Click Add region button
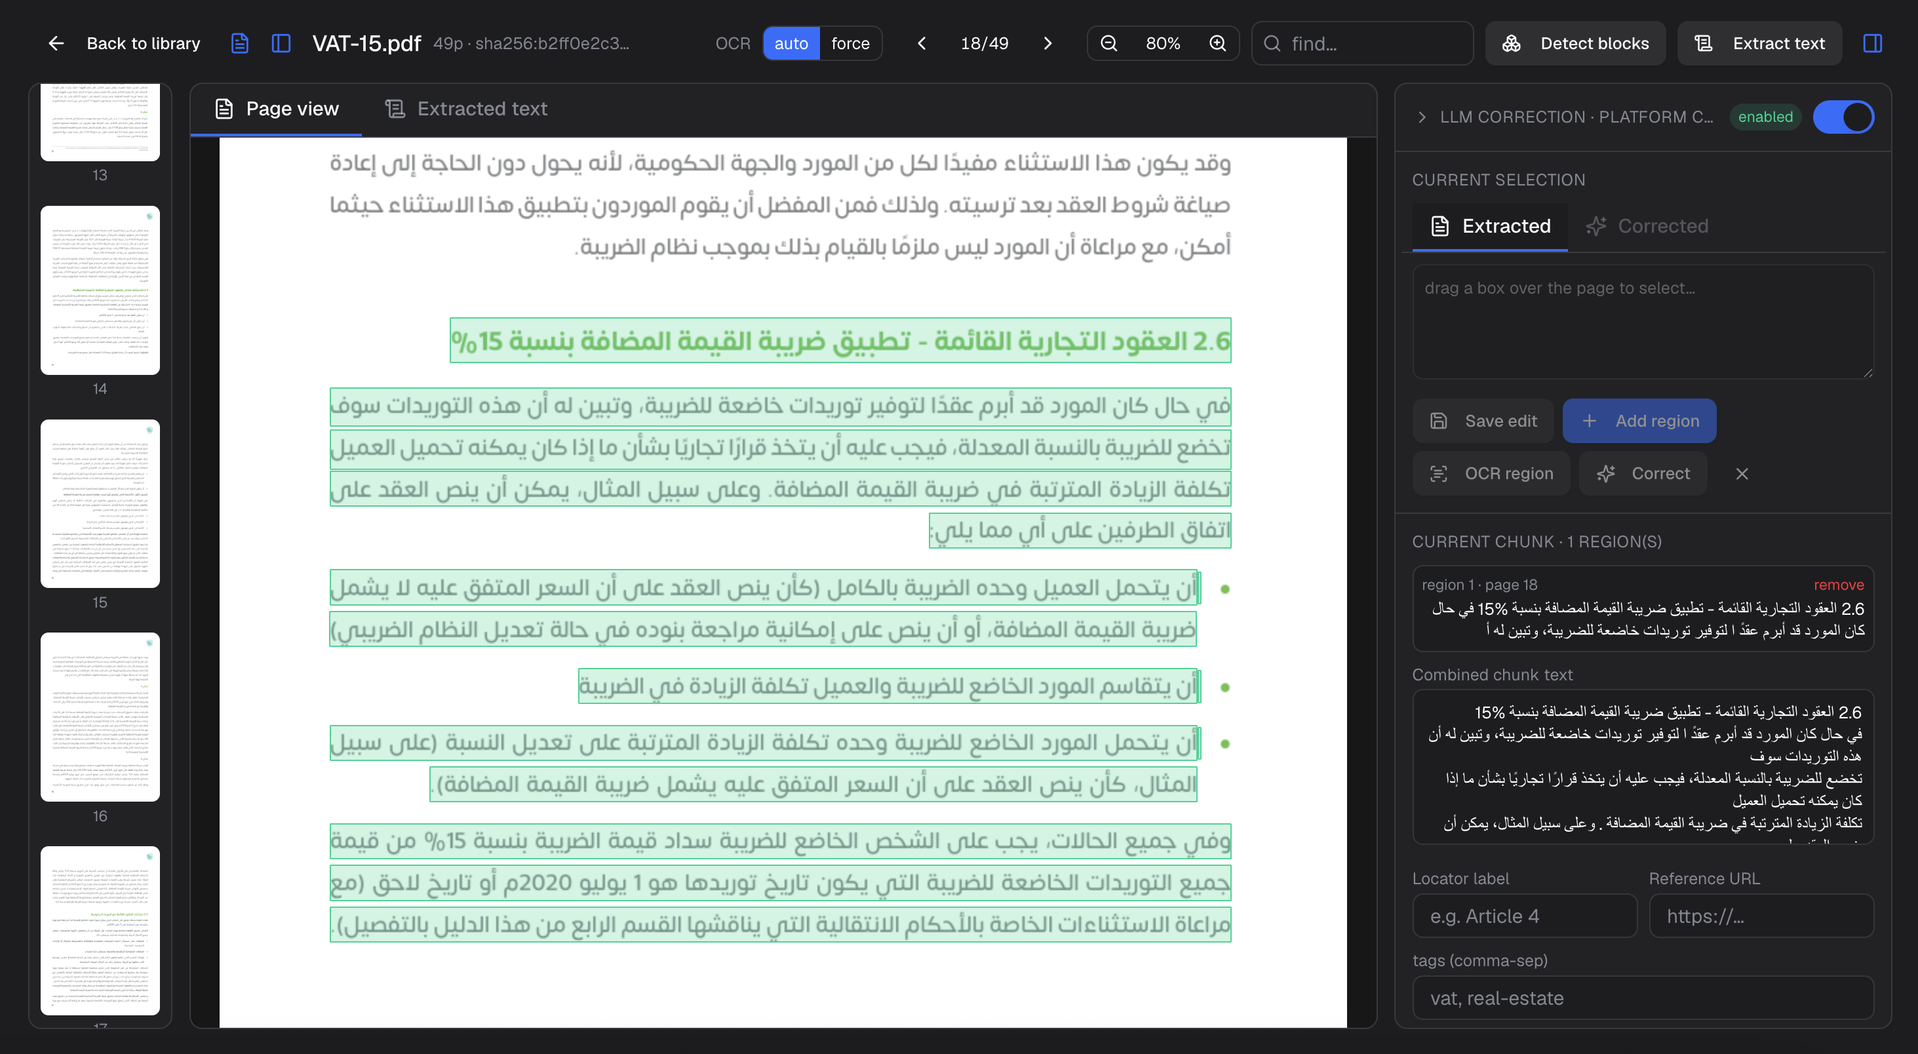Viewport: 1918px width, 1054px height. 1639,421
